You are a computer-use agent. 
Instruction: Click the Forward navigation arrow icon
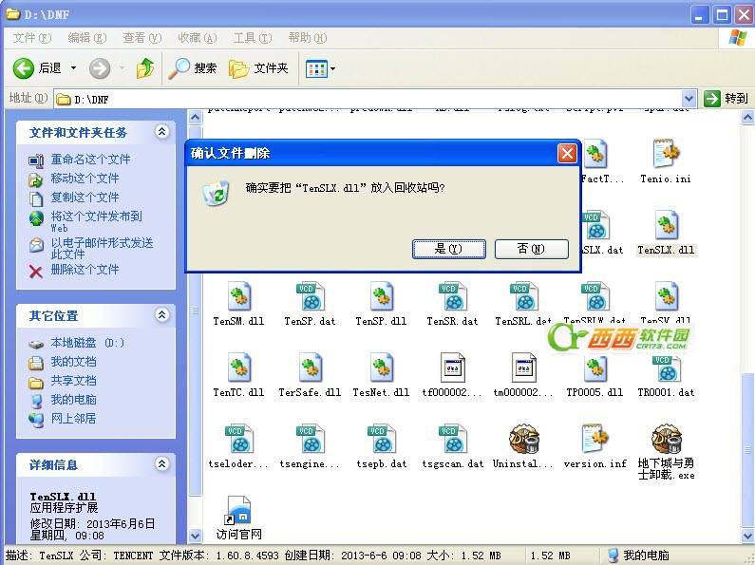pos(100,68)
